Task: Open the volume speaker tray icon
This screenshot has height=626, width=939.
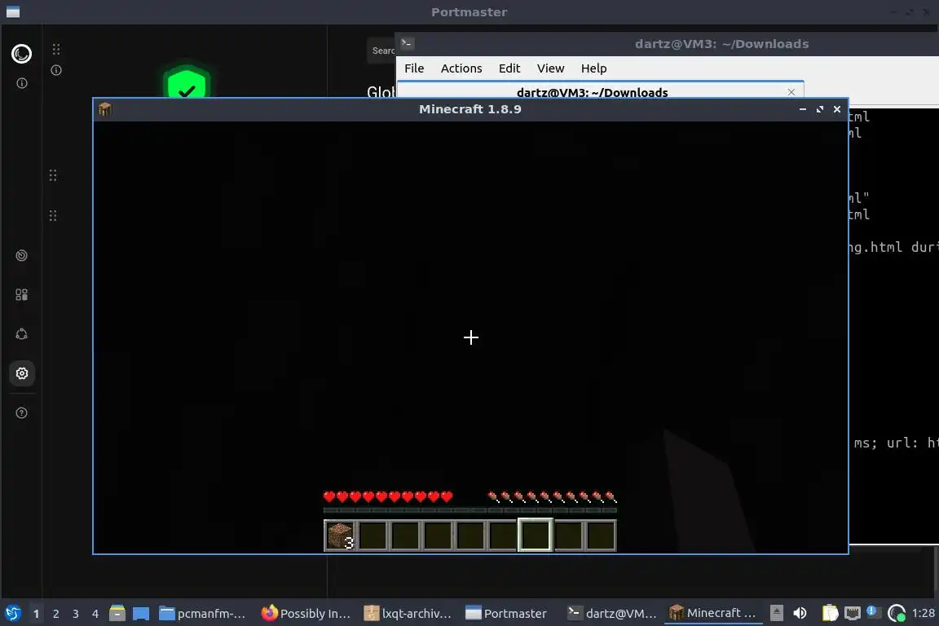Action: pos(800,613)
